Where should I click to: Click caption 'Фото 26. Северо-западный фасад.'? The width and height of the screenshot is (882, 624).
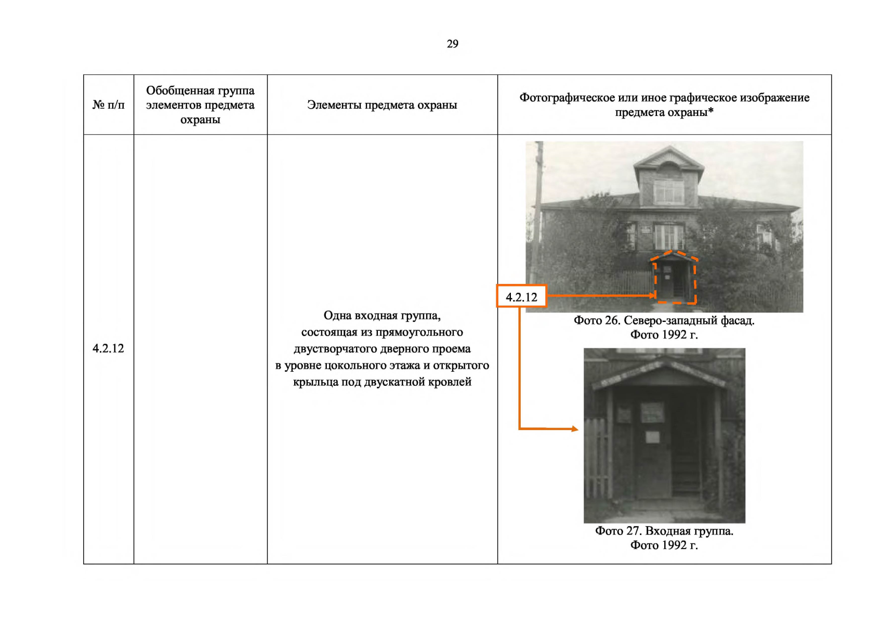tap(664, 320)
